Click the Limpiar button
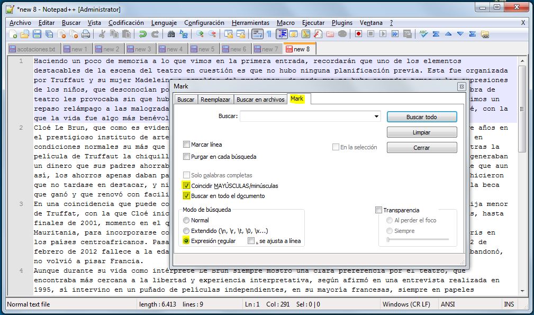This screenshot has width=534, height=315. click(422, 132)
